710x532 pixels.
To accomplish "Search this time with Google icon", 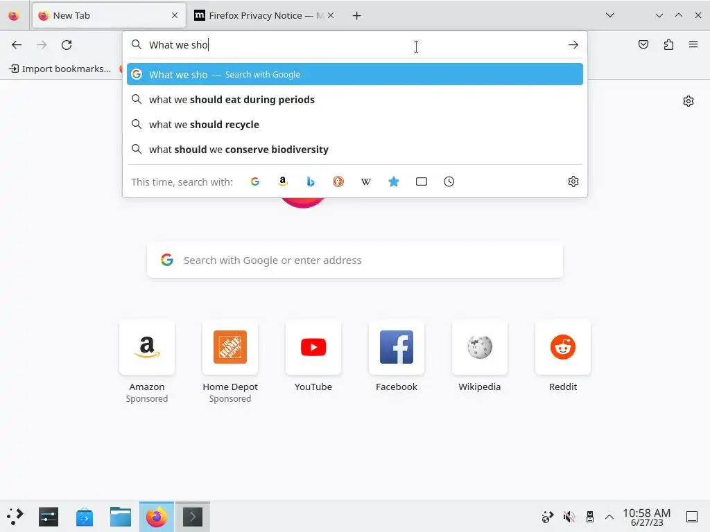I will point(255,181).
